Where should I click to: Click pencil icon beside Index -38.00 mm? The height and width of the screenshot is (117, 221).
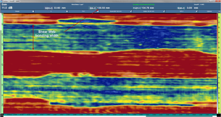pos(164,12)
